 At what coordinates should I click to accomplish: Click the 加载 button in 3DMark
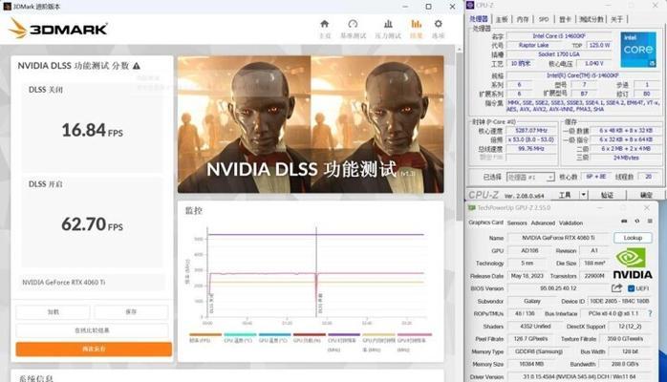click(54, 312)
